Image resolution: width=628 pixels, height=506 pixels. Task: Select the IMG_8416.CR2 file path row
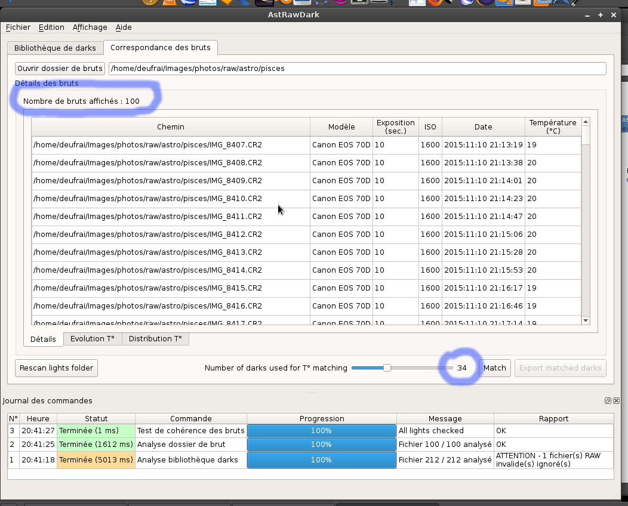[x=171, y=306]
